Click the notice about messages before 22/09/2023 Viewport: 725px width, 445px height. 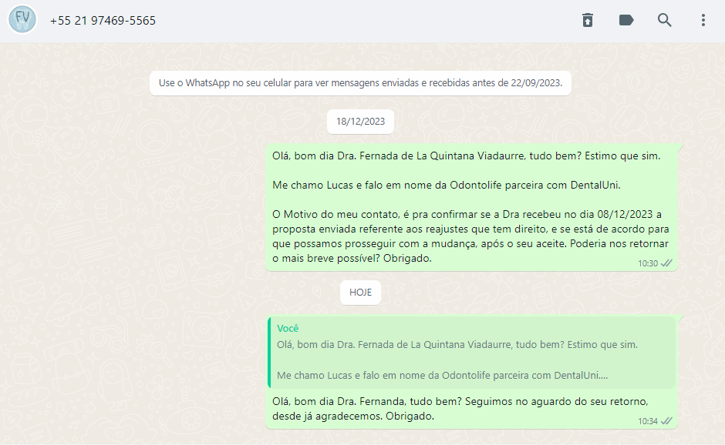(360, 83)
